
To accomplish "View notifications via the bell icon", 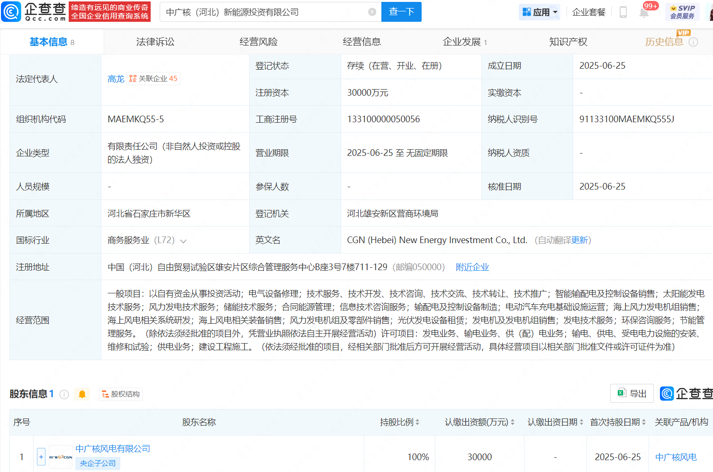I will pyautogui.click(x=644, y=12).
